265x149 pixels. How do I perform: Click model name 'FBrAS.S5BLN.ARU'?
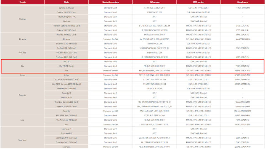pos(243,71)
